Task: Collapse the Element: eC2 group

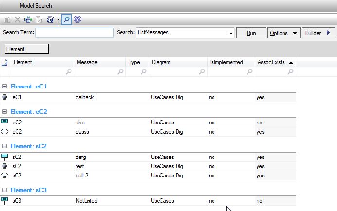Action: (x=4, y=112)
